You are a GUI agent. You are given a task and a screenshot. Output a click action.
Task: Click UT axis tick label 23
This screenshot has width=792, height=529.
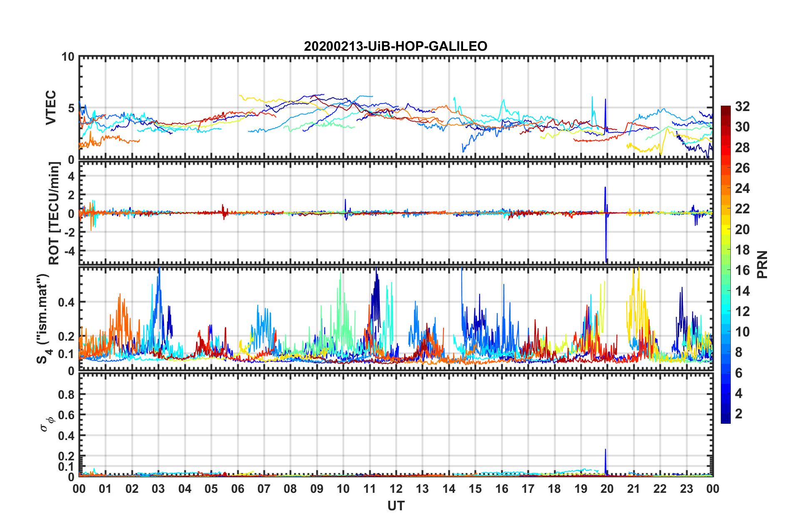(x=687, y=489)
